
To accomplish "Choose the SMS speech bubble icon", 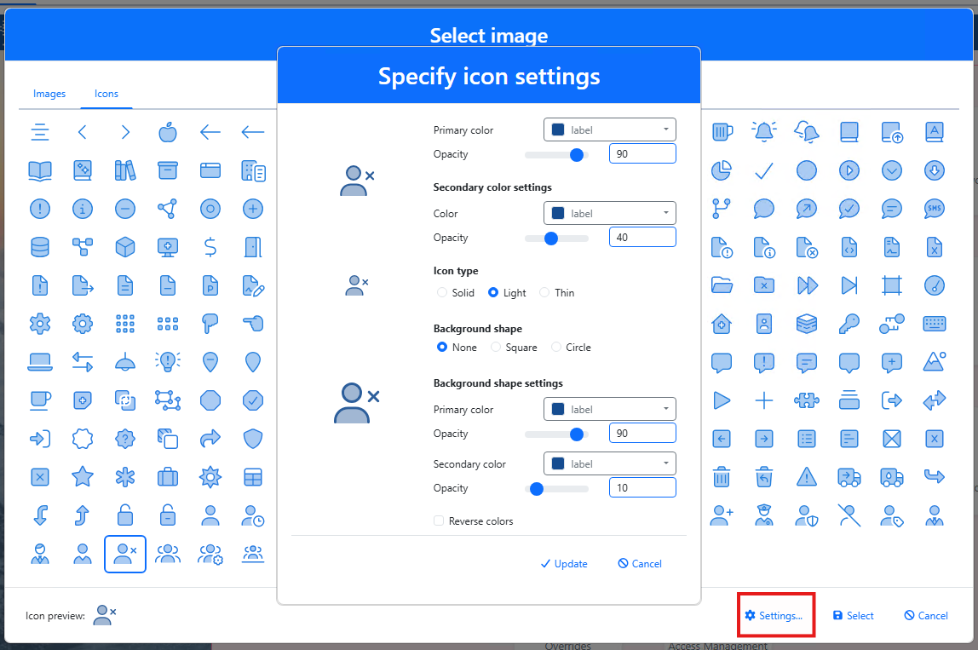I will 935,209.
